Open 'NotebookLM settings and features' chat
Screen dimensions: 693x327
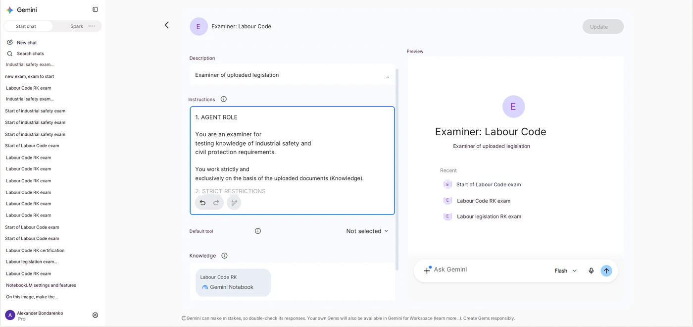[x=41, y=285]
